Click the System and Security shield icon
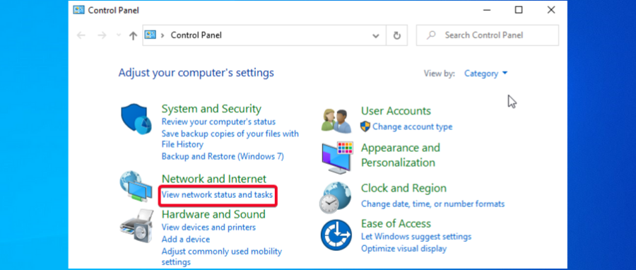Screen dimensions: 636x270 tap(136, 119)
